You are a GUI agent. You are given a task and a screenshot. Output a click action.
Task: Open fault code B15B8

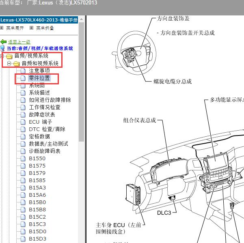click(x=37, y=209)
